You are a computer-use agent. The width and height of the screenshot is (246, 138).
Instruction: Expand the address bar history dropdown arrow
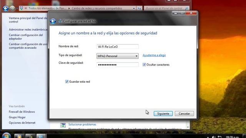point(134,8)
